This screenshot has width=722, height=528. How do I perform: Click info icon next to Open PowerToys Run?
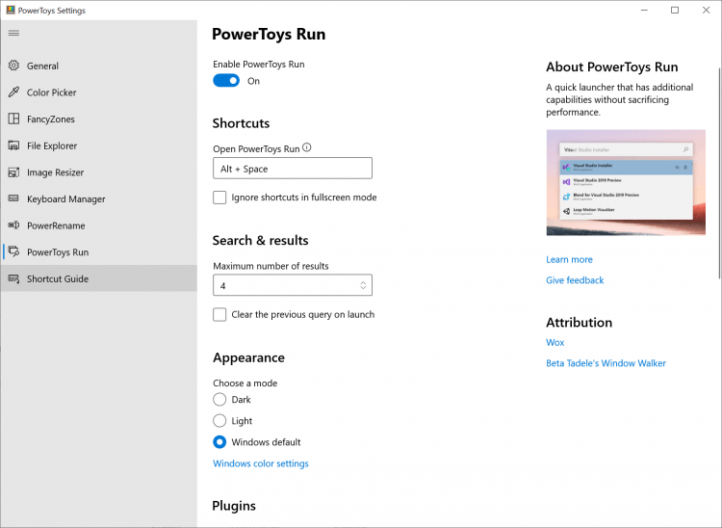307,148
